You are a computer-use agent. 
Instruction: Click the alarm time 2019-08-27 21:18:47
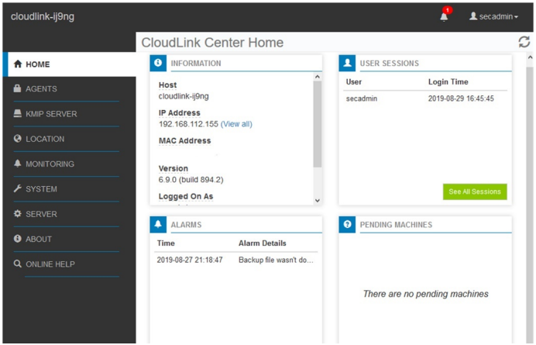190,260
